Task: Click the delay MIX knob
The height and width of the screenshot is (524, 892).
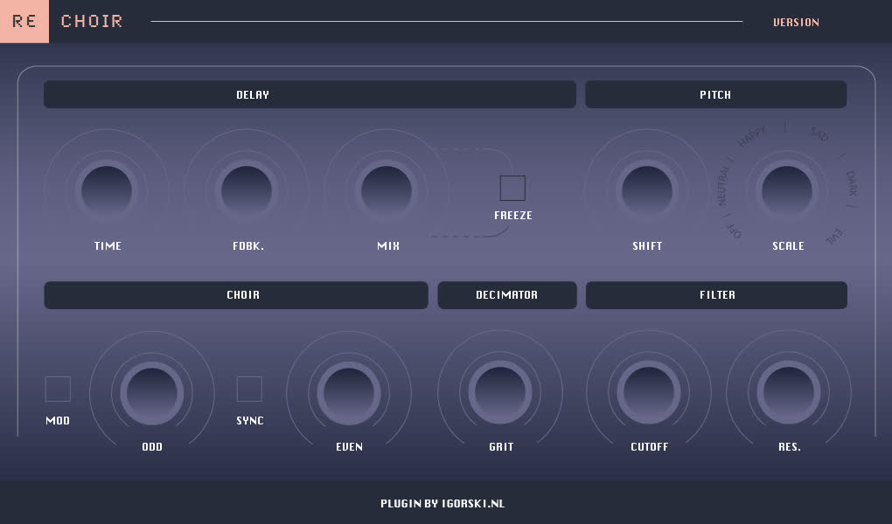Action: click(387, 191)
